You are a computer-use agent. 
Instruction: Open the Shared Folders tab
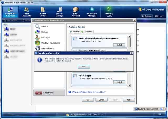pos(43,12)
